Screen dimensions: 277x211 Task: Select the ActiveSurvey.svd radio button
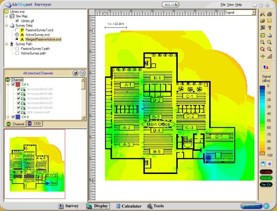click(x=17, y=34)
